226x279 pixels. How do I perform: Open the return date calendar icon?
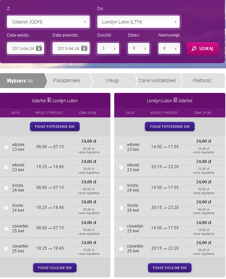(84, 48)
